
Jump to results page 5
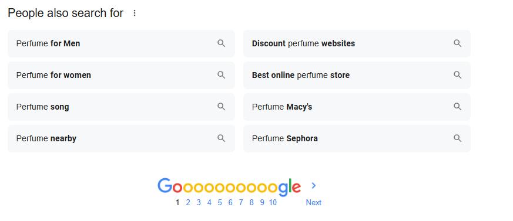[x=220, y=202]
